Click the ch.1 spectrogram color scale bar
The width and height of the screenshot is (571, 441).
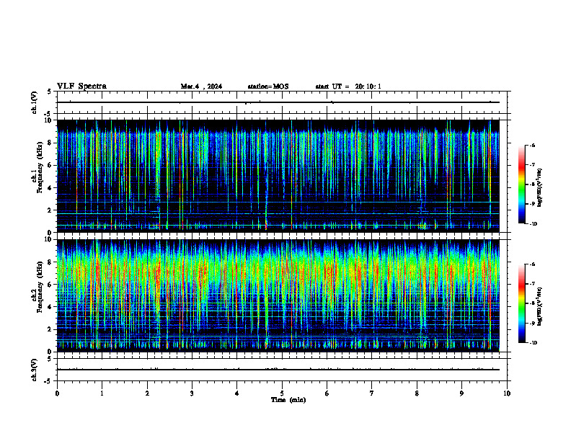pyautogui.click(x=521, y=184)
